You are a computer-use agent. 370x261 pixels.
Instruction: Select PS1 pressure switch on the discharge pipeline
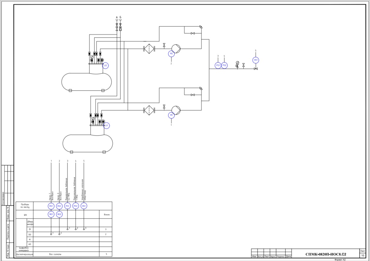point(218,65)
